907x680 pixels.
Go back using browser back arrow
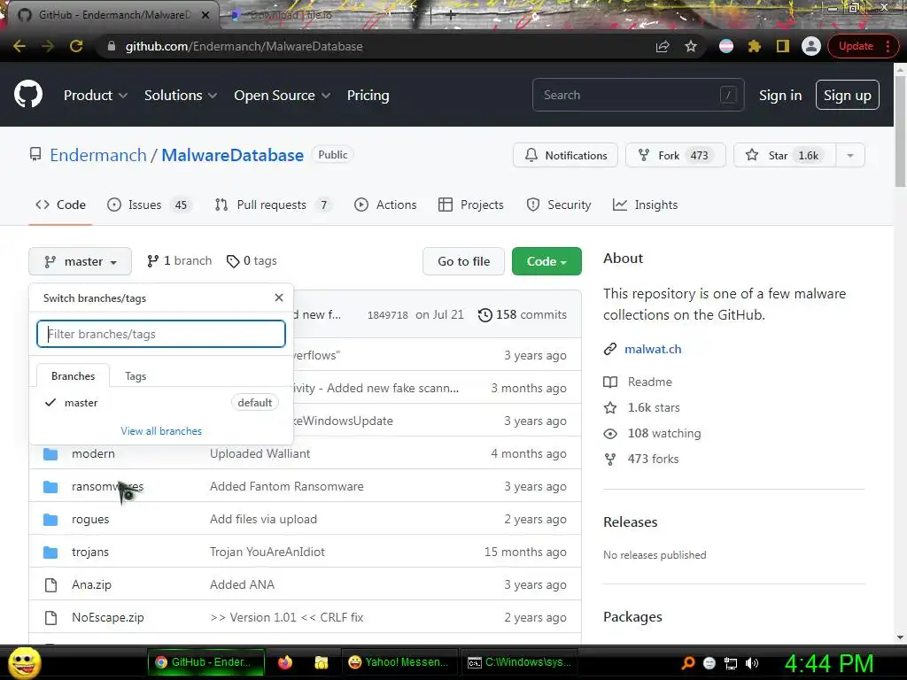(x=19, y=46)
